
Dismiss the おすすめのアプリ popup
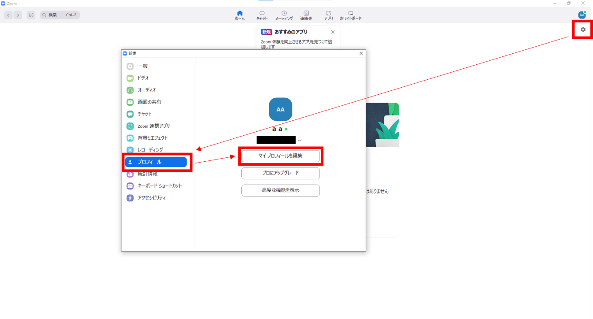coord(333,32)
